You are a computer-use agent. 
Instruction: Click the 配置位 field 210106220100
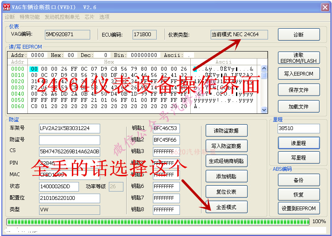69,198
